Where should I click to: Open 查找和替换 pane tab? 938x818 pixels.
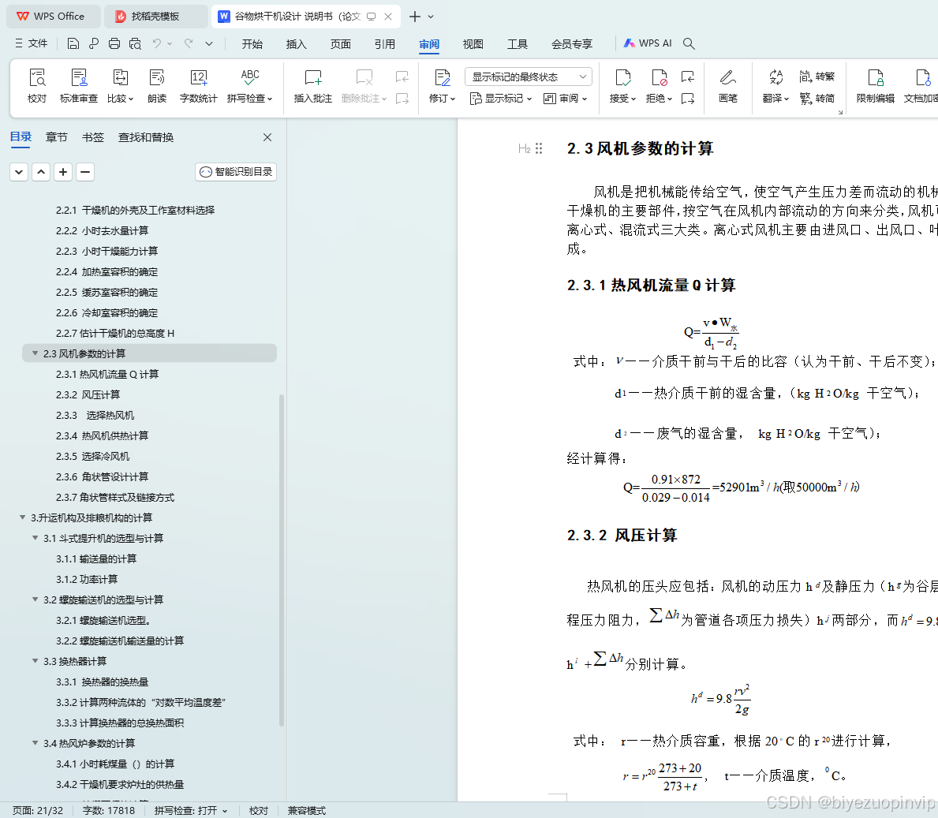coord(146,137)
